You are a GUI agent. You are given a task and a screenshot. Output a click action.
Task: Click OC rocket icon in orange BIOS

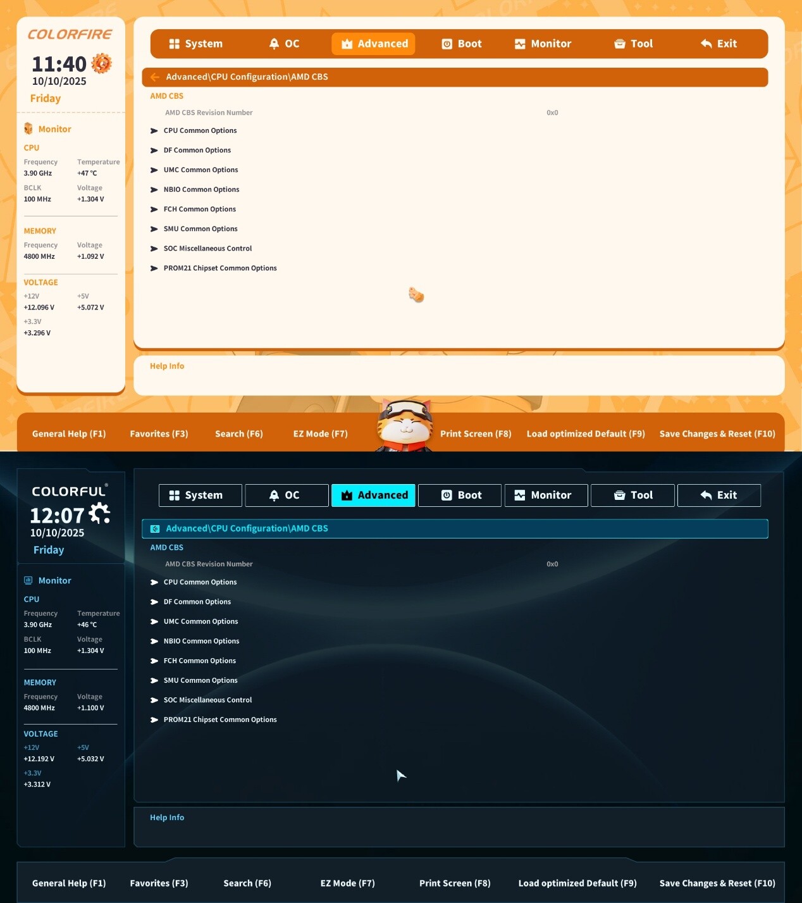(x=274, y=44)
